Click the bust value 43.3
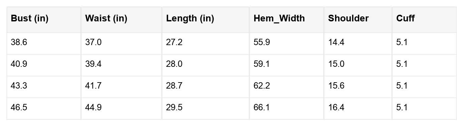Screen dimensions: 463x126 tap(19, 86)
